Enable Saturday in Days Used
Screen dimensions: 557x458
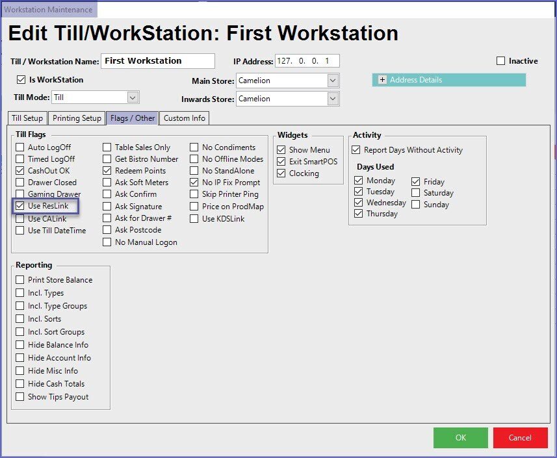coord(416,193)
